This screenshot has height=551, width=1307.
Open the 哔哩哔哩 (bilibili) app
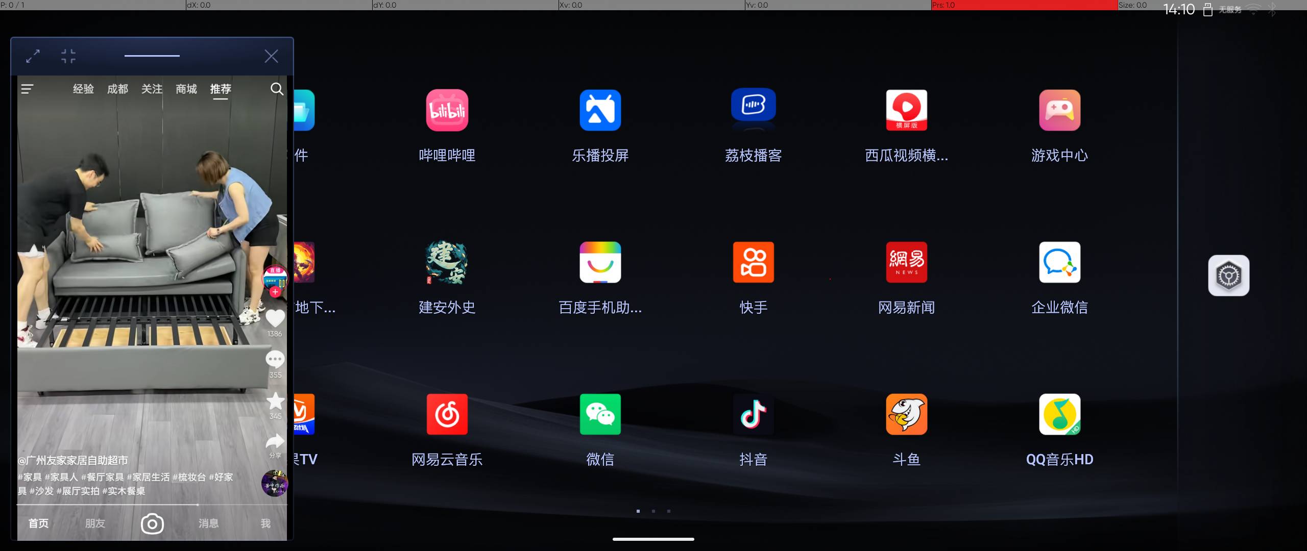pos(447,110)
